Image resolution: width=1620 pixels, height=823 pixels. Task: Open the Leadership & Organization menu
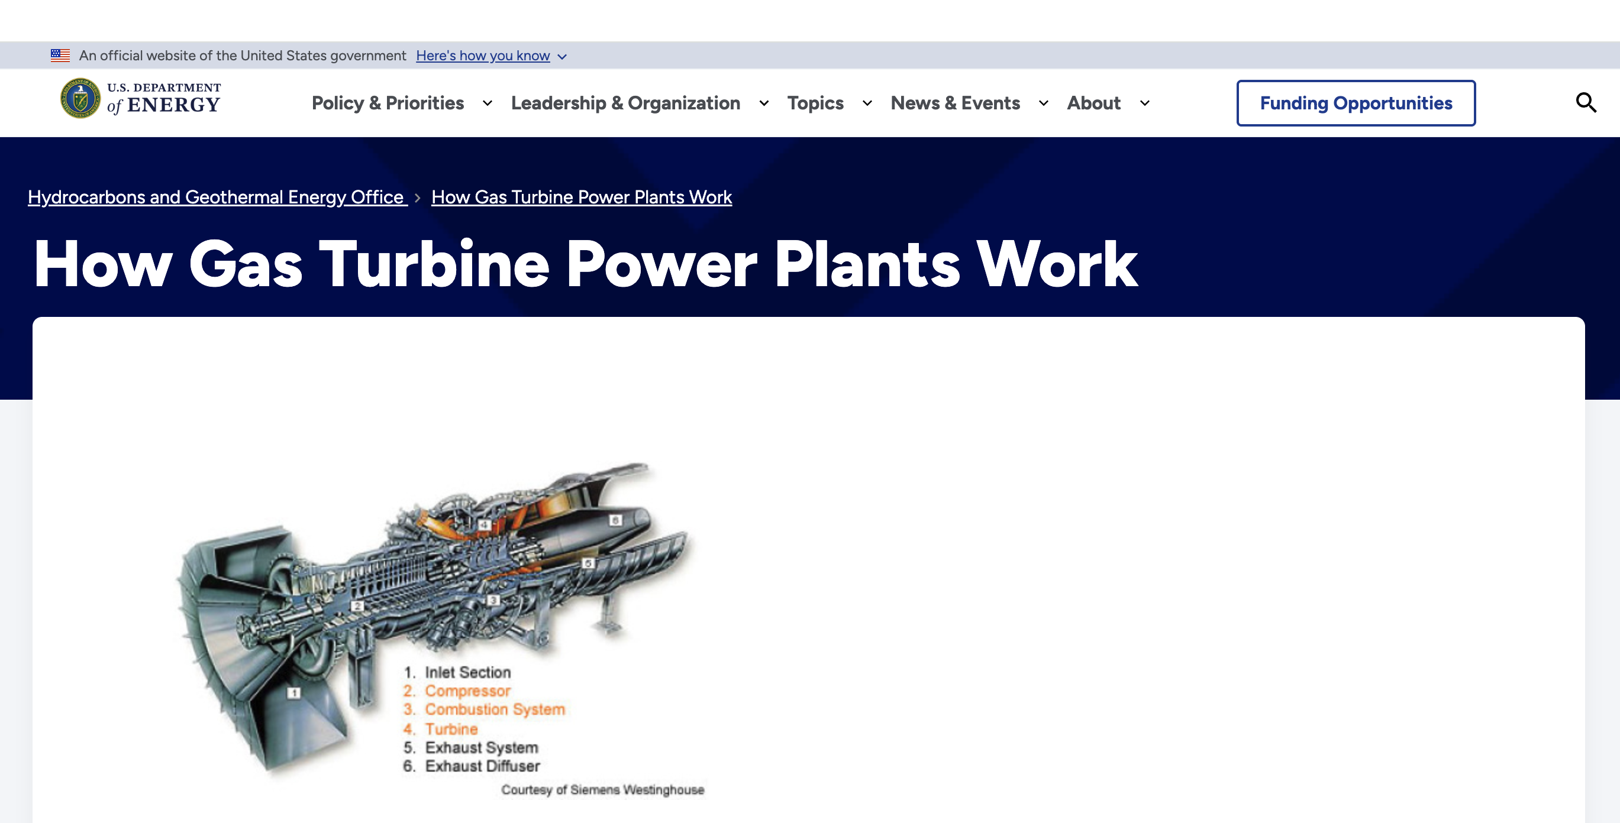pos(626,103)
